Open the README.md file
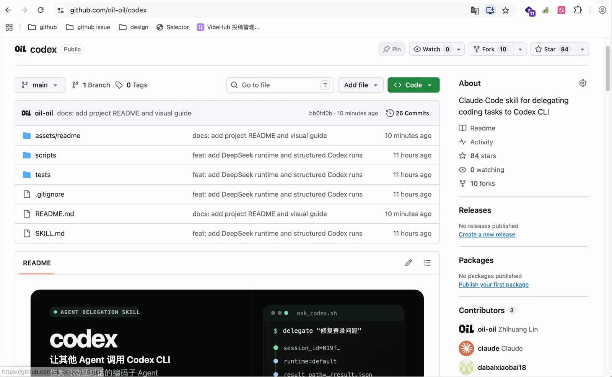The height and width of the screenshot is (377, 612). (55, 214)
